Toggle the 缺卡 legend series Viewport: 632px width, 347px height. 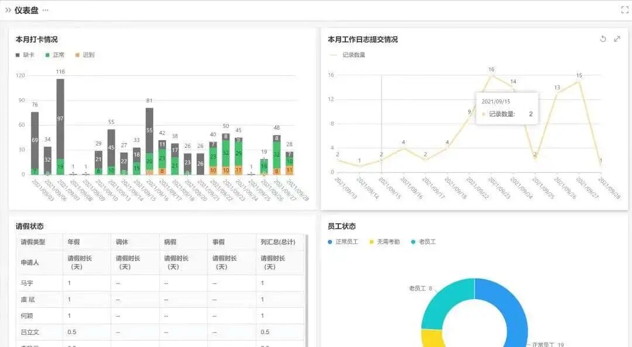click(25, 55)
